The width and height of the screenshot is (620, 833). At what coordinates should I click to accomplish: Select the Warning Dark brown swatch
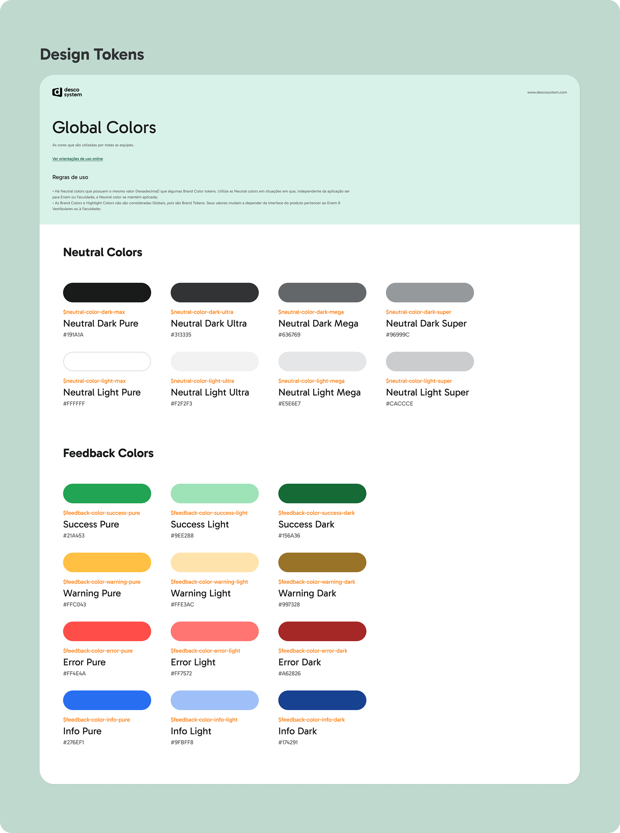tap(322, 563)
